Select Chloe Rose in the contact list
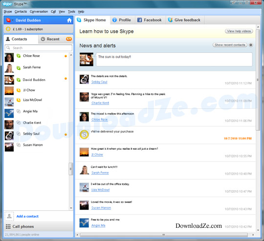 pos(36,57)
